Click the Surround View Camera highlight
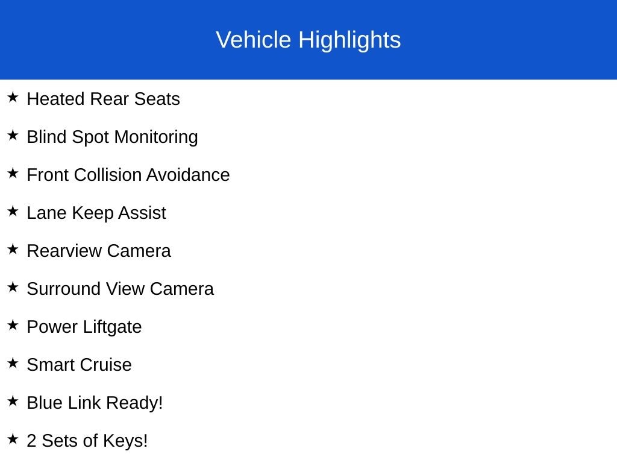Image resolution: width=617 pixels, height=463 pixels. (120, 289)
